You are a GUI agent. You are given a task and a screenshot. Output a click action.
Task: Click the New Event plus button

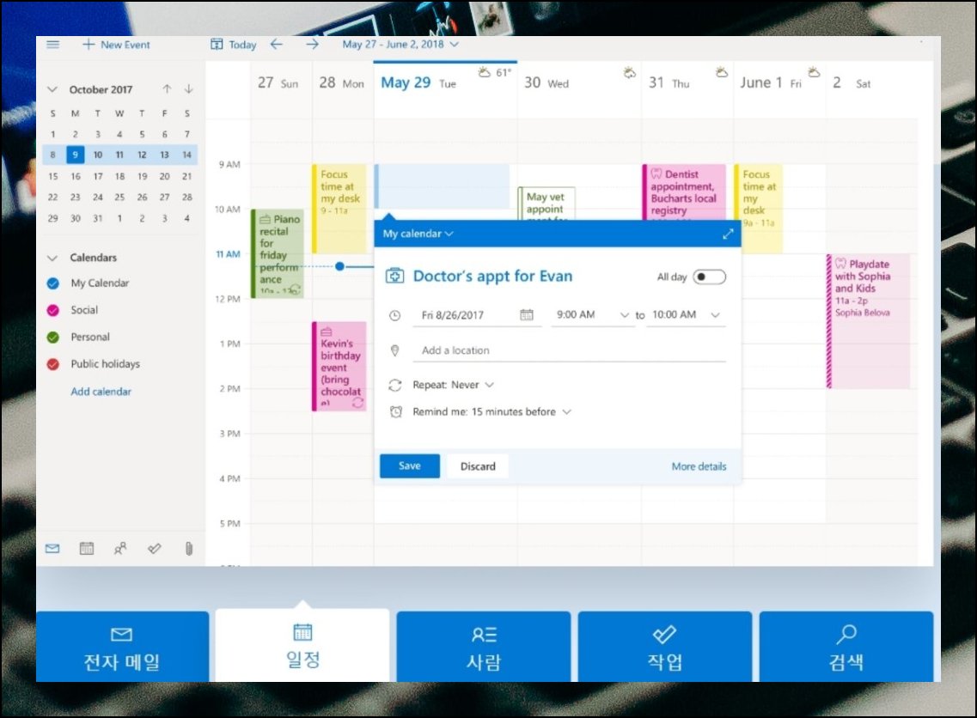(117, 44)
